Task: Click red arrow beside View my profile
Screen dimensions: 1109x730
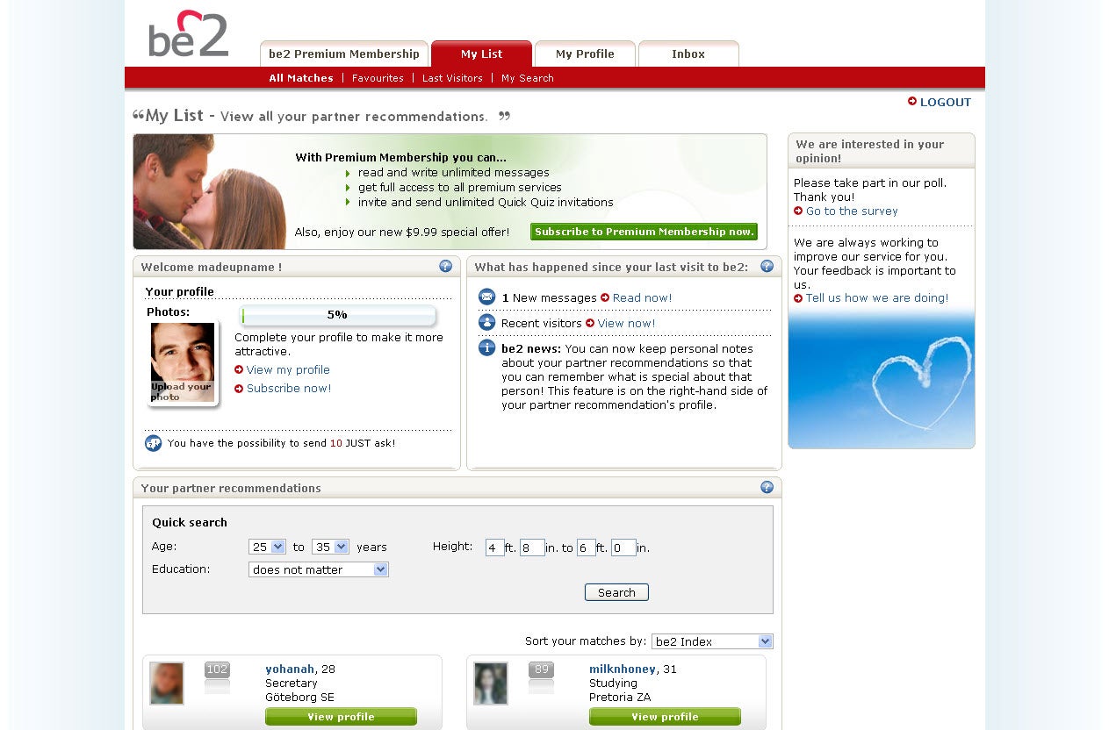Action: 239,369
